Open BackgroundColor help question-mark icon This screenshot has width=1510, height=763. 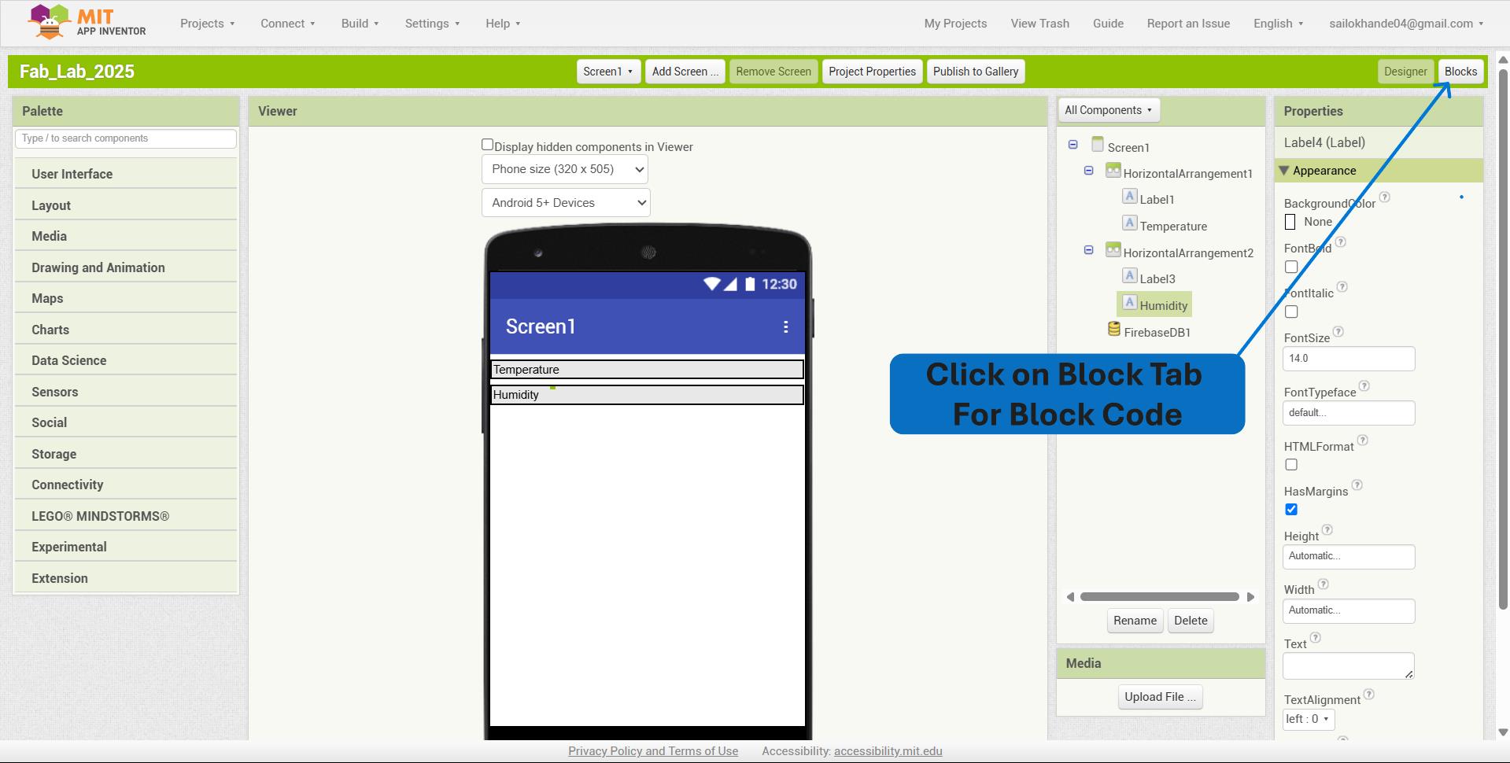[1385, 197]
